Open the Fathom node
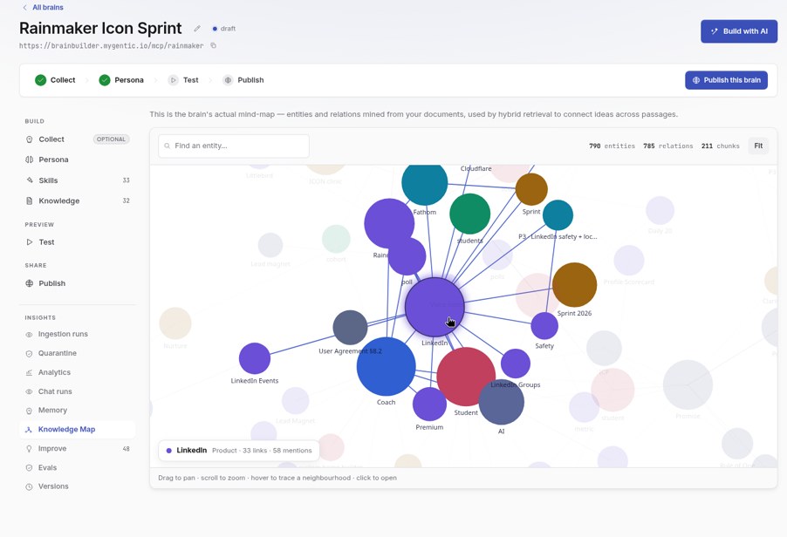This screenshot has width=787, height=537. tap(425, 183)
